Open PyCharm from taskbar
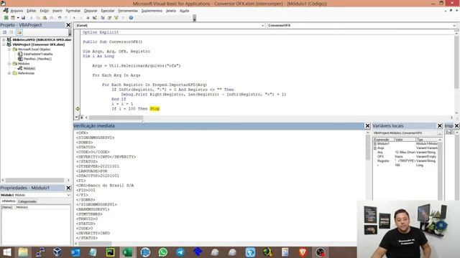Screen dimensions: 460x258 tap(110, 252)
